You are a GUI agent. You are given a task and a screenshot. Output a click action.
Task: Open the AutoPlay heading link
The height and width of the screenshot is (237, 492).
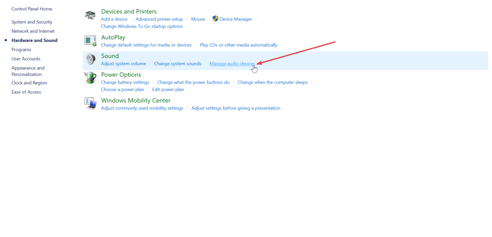[113, 37]
